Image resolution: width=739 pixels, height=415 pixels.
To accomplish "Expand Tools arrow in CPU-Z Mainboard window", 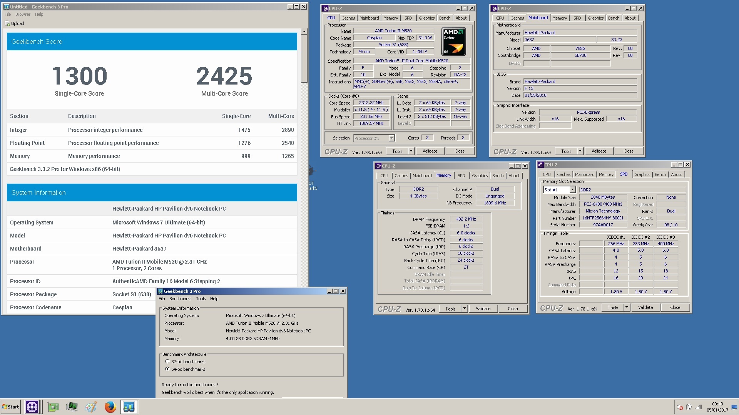I will pos(580,151).
